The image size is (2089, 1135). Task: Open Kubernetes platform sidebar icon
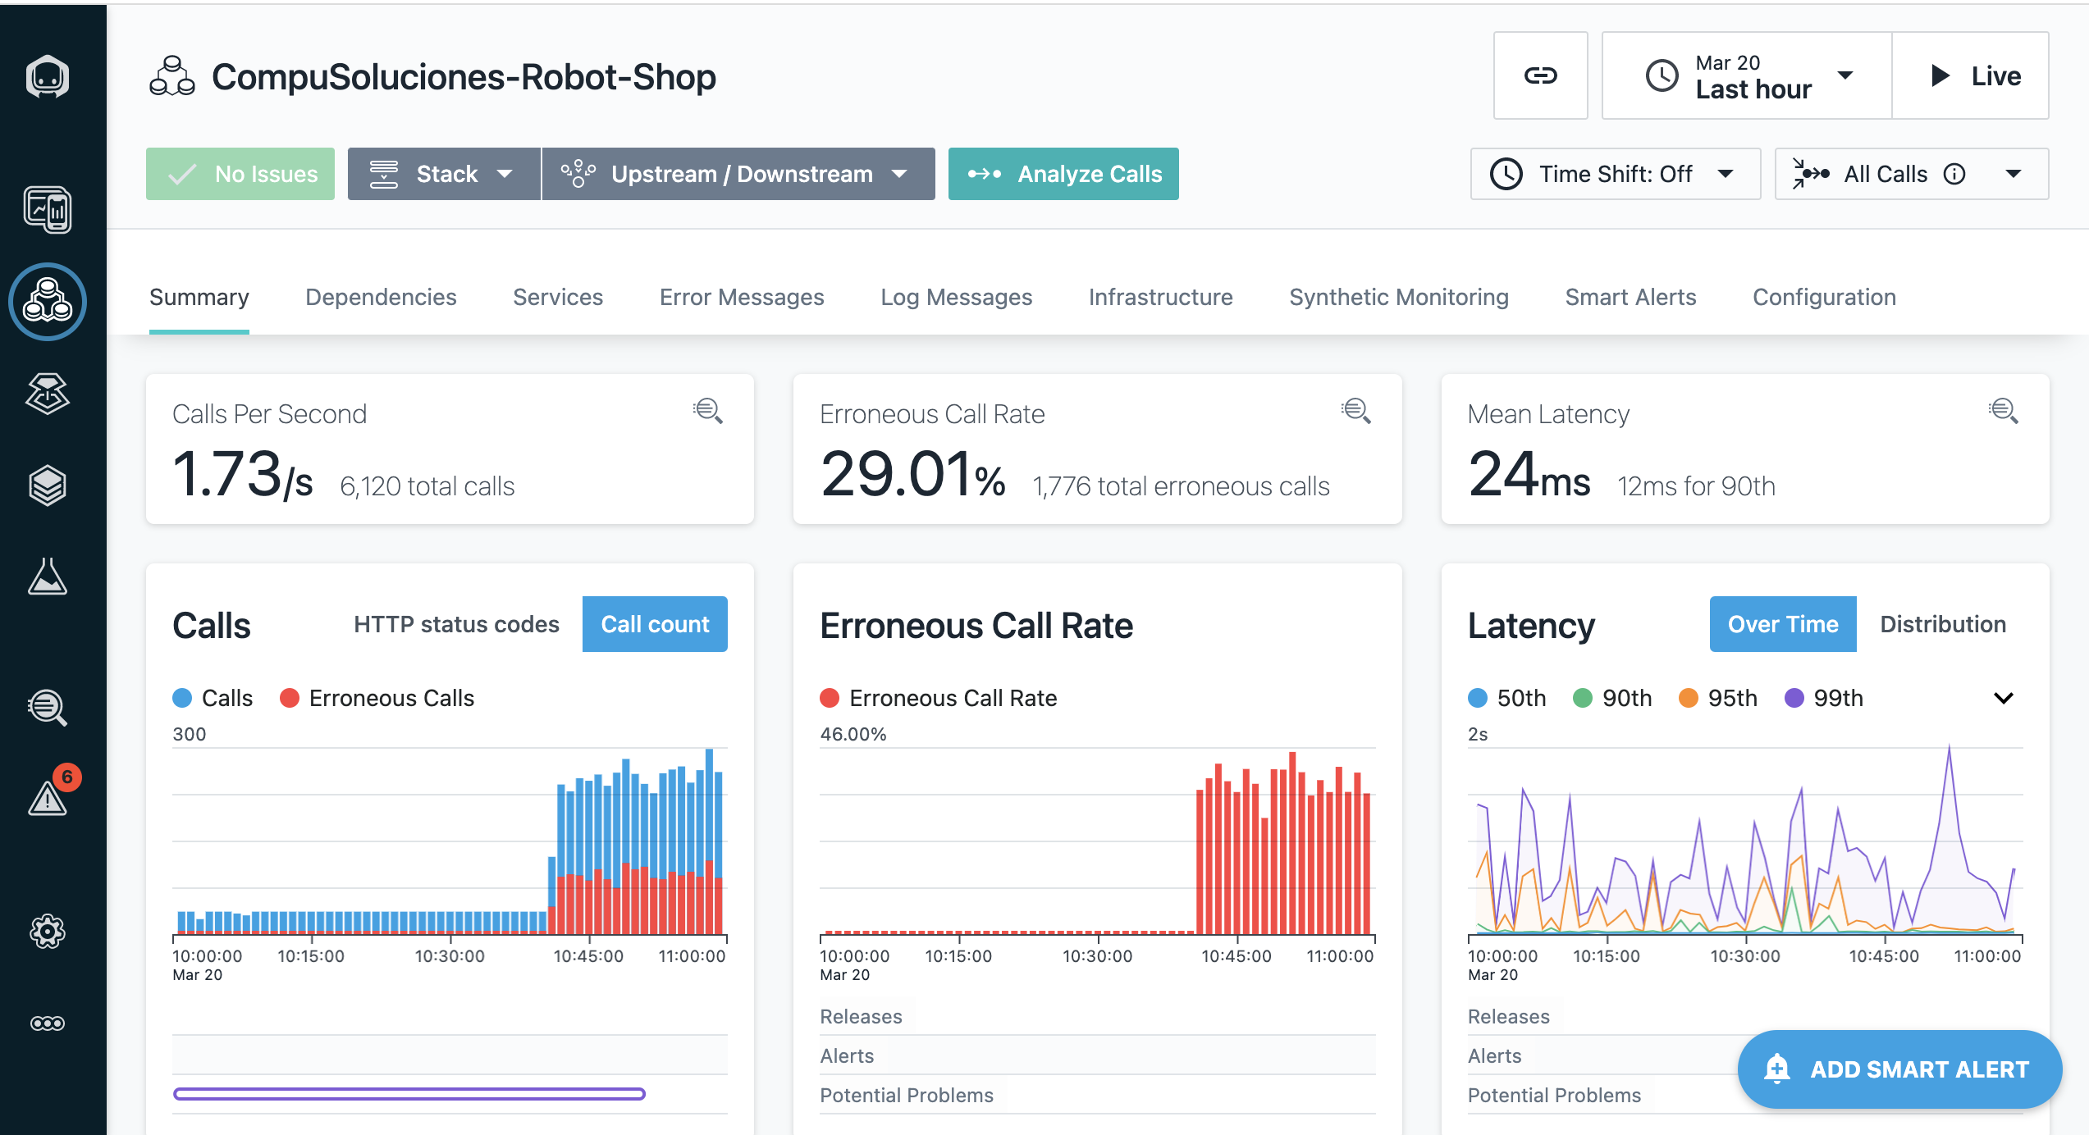coord(48,394)
